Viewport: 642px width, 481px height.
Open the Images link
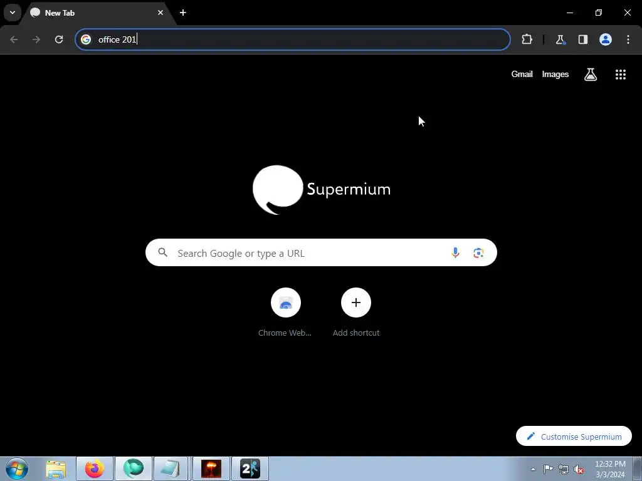(x=555, y=74)
